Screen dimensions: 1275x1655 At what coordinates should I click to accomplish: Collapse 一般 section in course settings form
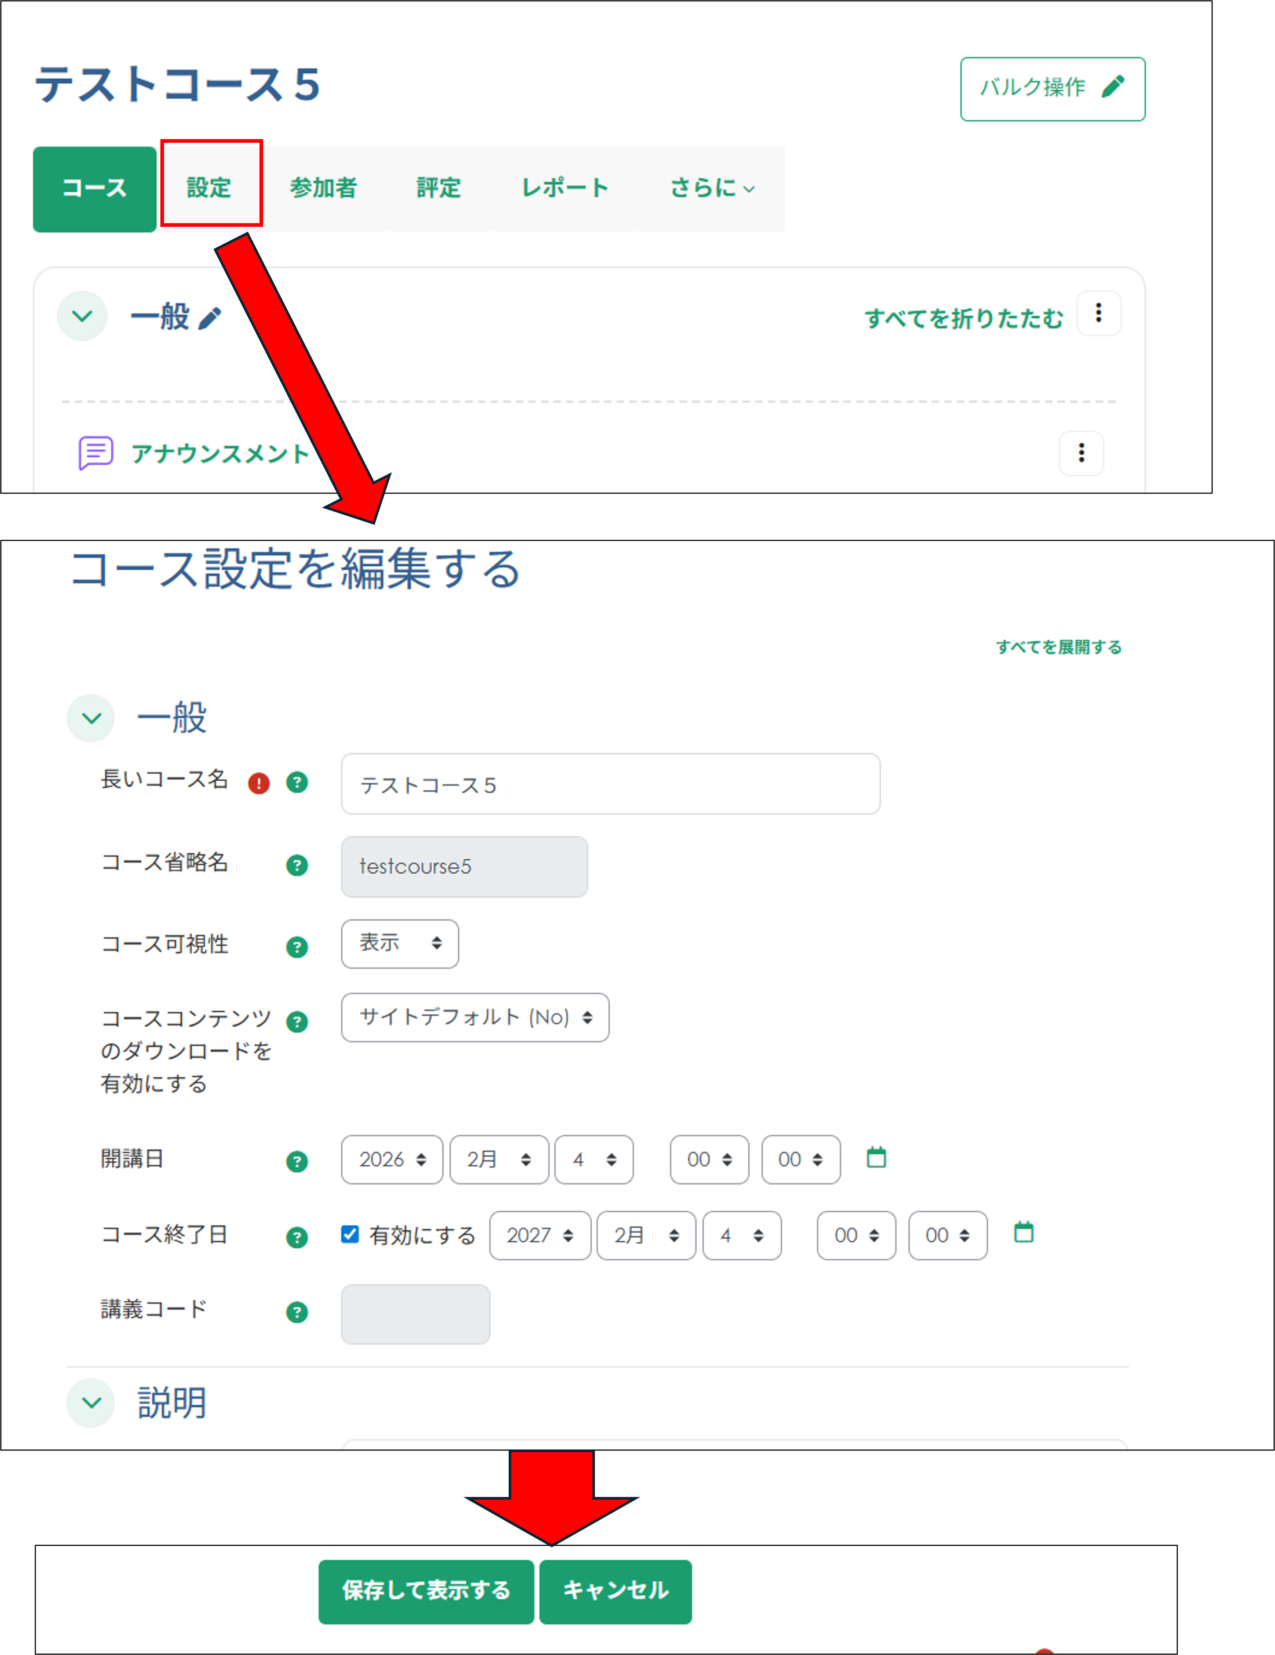pyautogui.click(x=91, y=718)
